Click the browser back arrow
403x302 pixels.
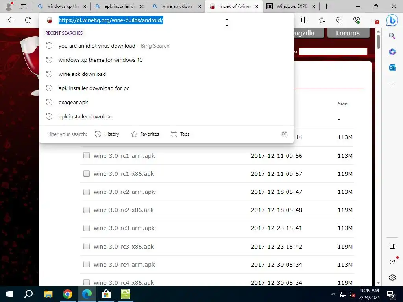point(11,20)
